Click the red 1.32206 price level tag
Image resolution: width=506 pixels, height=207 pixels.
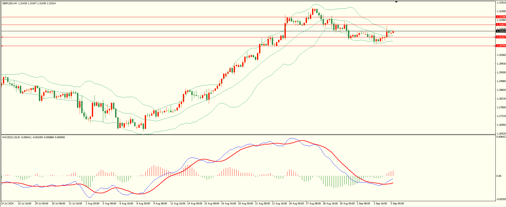[501, 17]
